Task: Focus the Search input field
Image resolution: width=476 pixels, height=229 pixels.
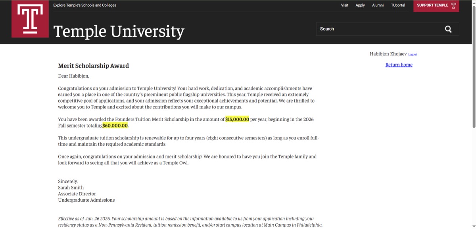Action: 388,29
